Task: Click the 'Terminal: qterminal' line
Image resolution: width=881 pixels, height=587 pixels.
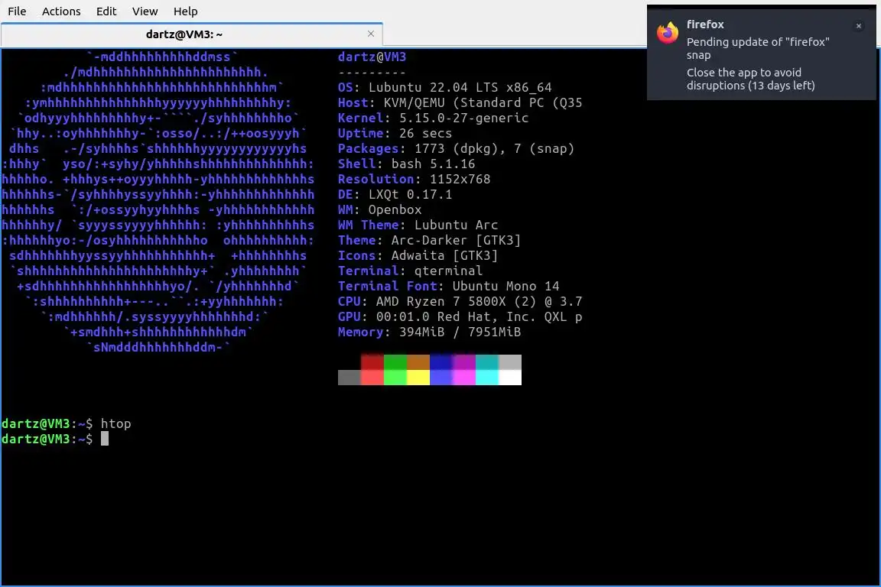Action: tap(410, 271)
